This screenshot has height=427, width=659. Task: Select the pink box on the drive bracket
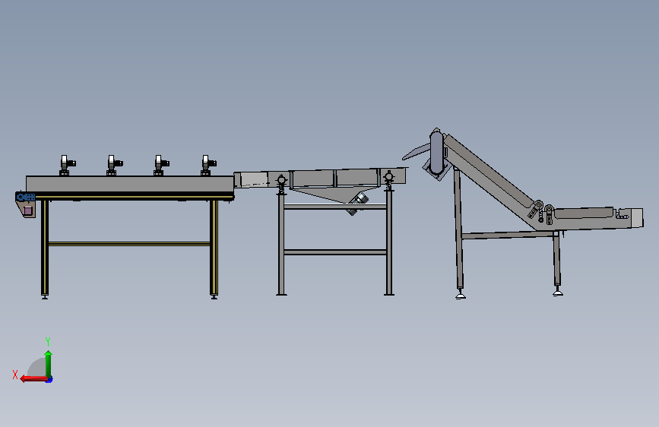click(x=27, y=210)
